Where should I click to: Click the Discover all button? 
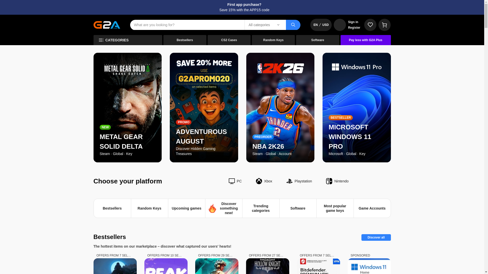[x=376, y=237]
